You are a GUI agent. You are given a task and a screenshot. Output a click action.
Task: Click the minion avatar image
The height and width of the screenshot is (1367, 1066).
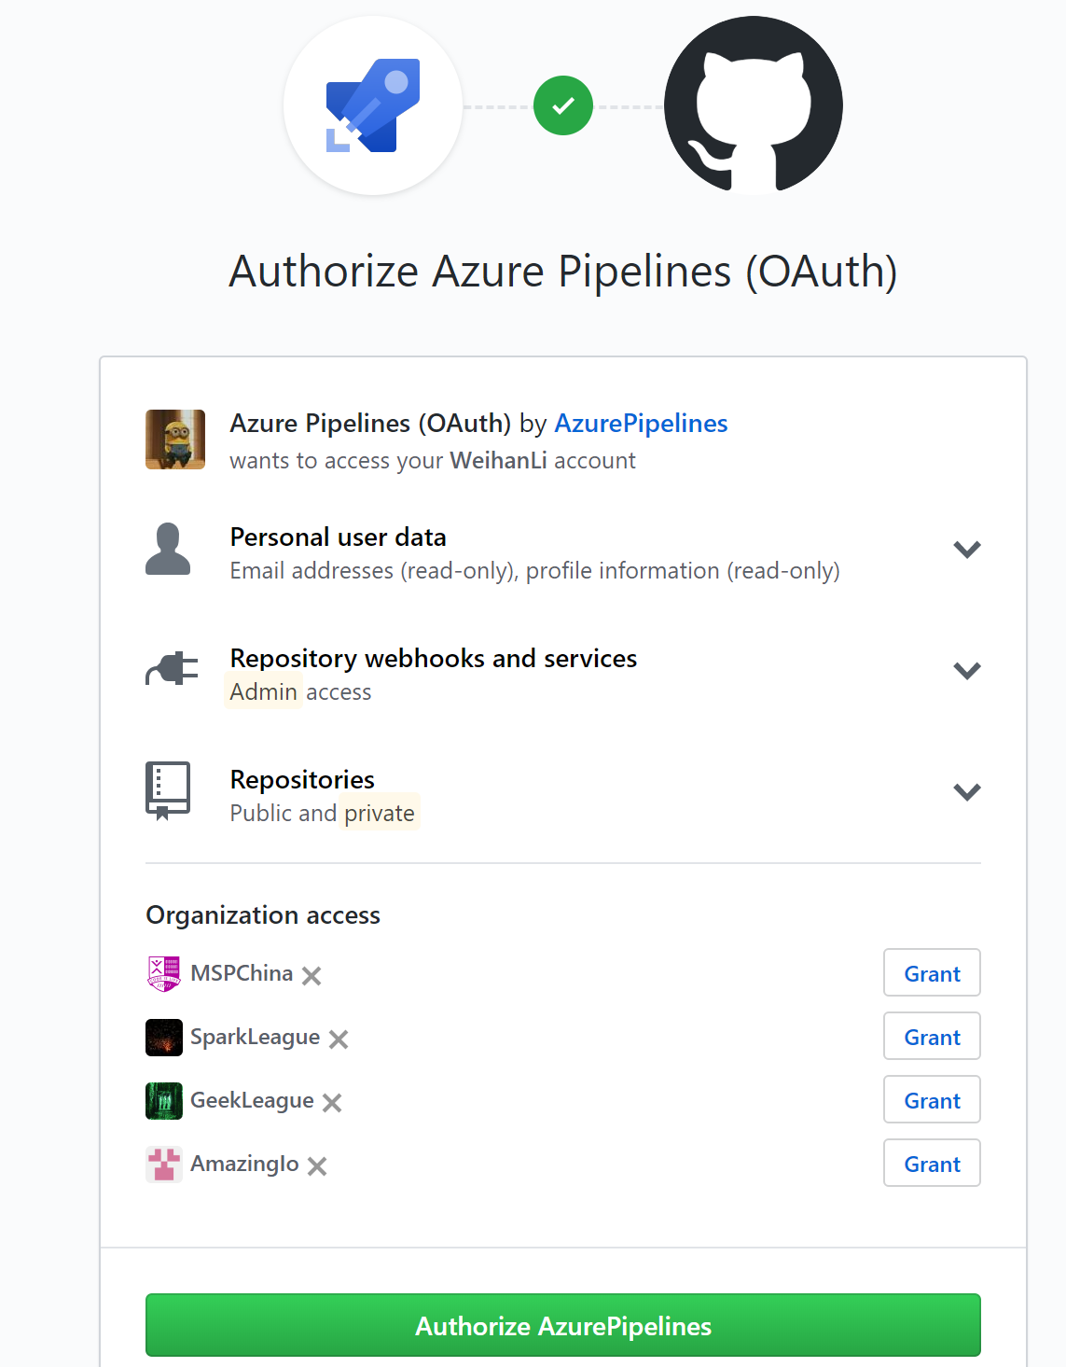coord(175,439)
